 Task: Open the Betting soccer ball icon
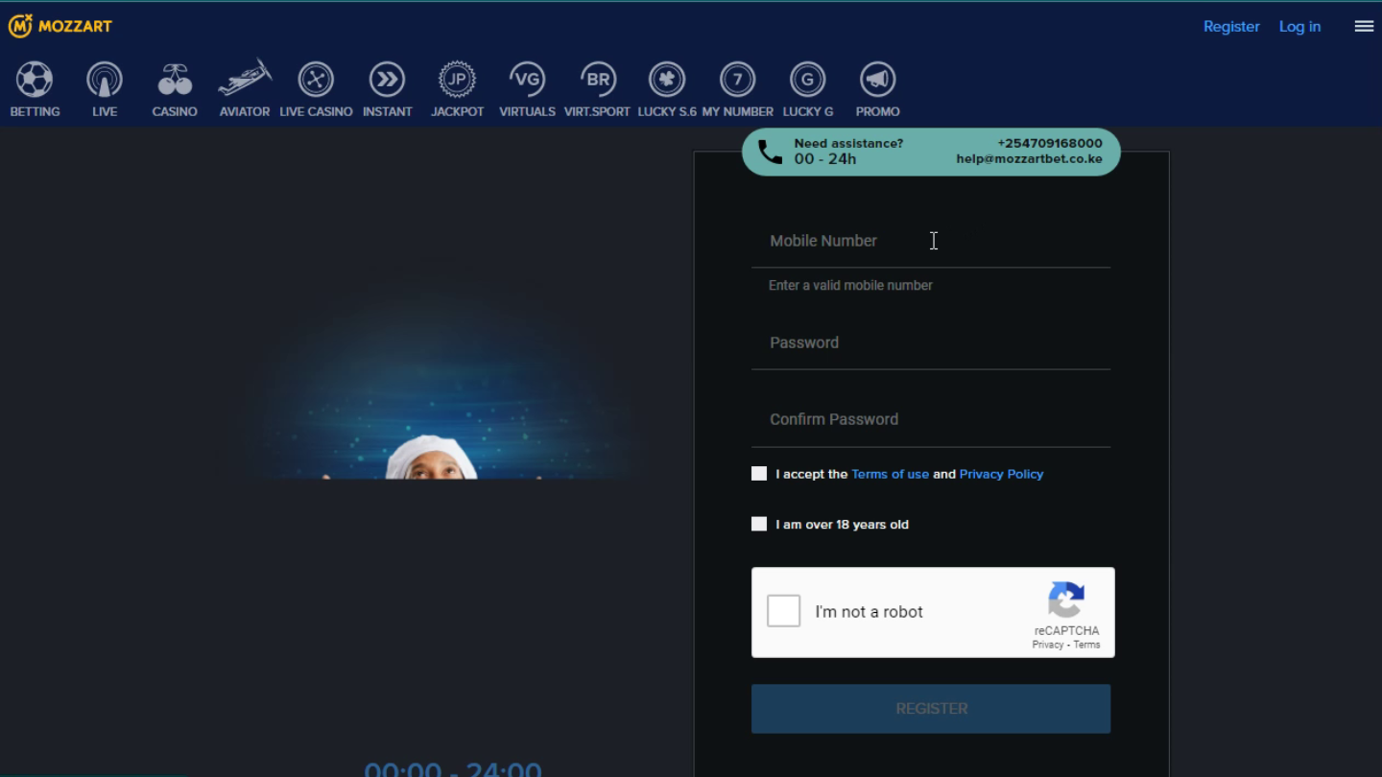[x=35, y=80]
